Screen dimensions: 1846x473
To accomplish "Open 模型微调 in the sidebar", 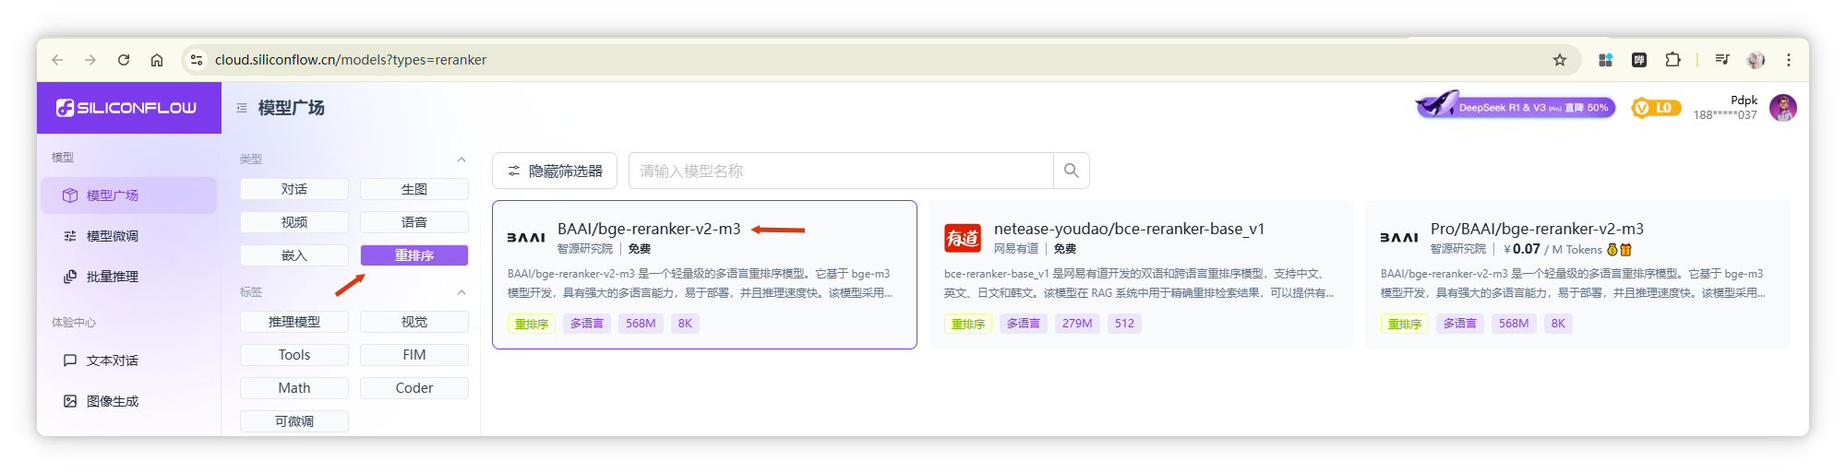I will [x=112, y=236].
